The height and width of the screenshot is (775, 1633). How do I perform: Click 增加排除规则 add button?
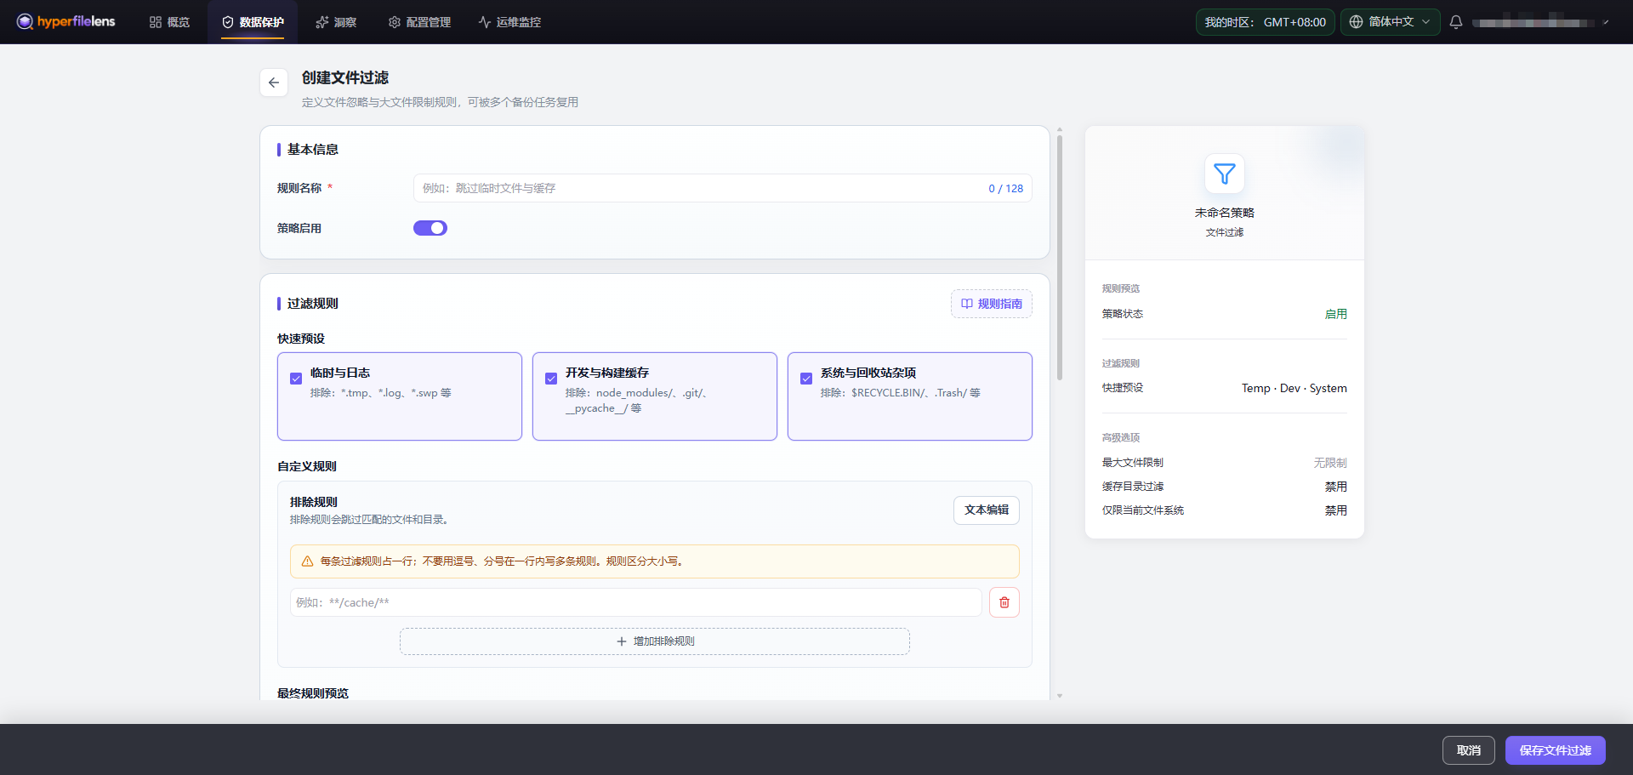click(x=655, y=641)
